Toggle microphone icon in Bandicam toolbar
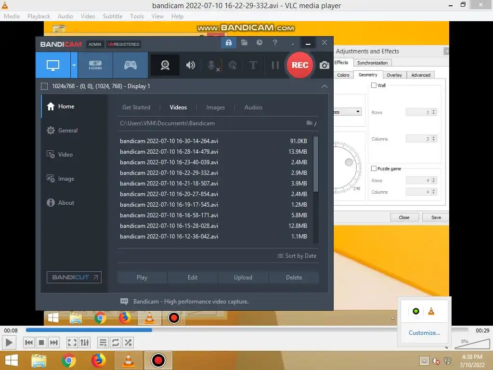 click(x=212, y=65)
